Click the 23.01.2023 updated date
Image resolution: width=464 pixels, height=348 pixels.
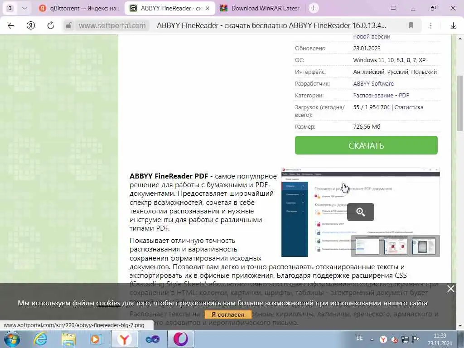367,48
